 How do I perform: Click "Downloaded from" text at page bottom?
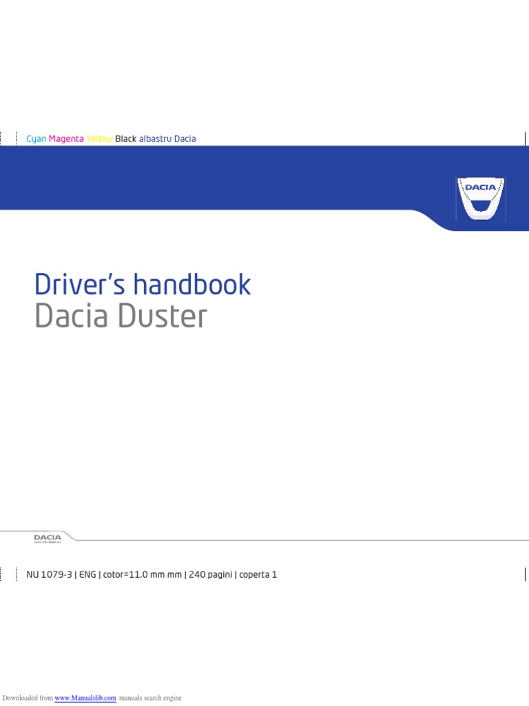(28, 698)
